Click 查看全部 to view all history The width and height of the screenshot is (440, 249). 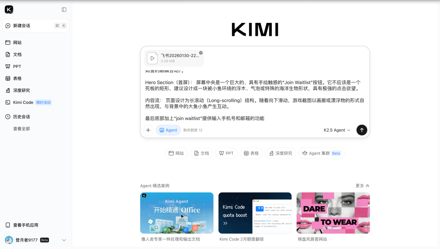[x=22, y=129]
